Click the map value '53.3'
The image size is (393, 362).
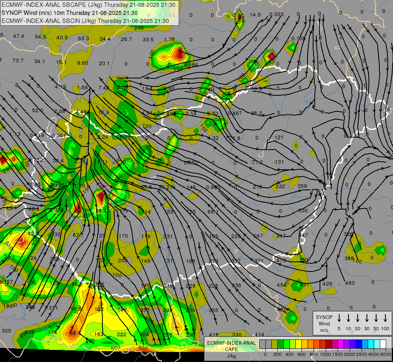click(x=83, y=39)
